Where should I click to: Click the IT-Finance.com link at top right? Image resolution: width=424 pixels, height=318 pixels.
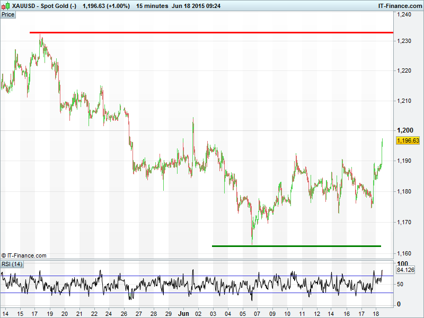tap(400, 6)
